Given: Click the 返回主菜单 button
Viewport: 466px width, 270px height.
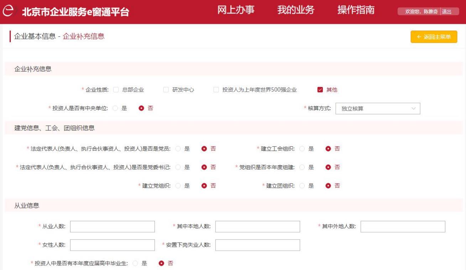Looking at the screenshot, I should [x=434, y=37].
